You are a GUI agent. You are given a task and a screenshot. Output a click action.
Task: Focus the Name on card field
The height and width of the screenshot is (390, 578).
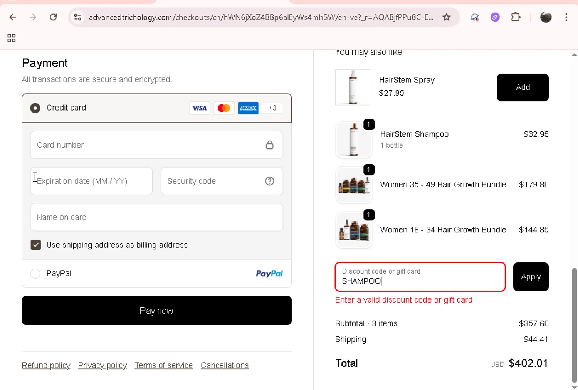[156, 217]
